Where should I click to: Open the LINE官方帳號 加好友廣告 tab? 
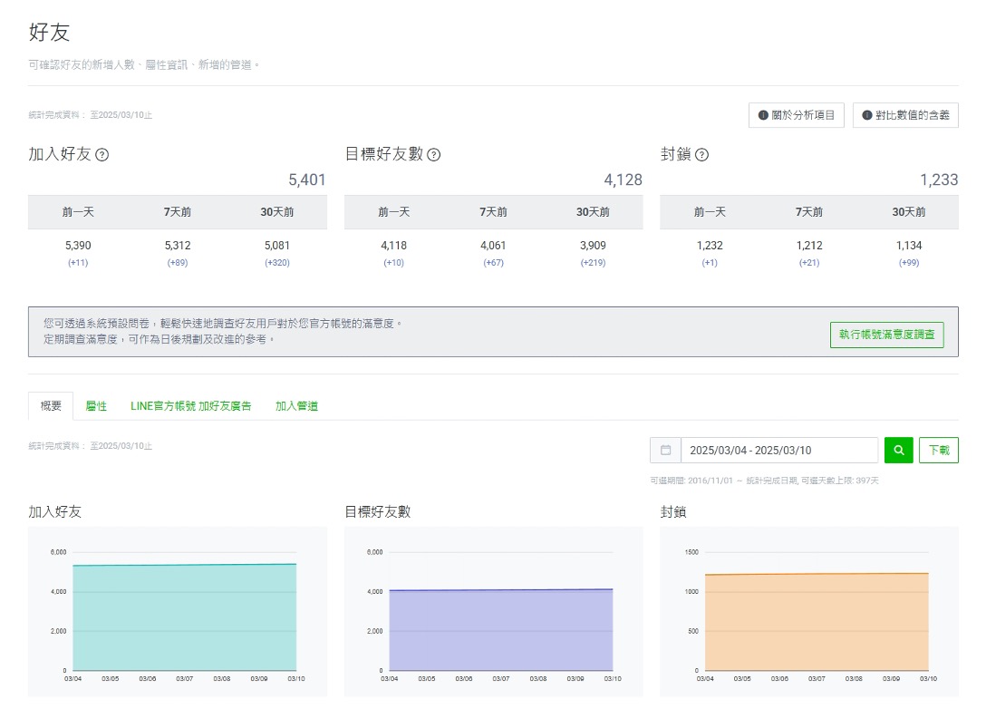tap(191, 406)
